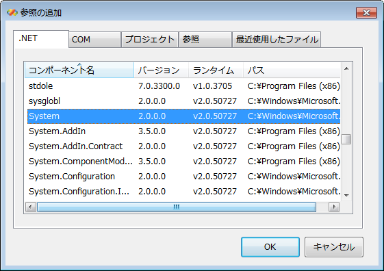
Task: Open the 最近使用したファイル tab
Action: pos(277,40)
